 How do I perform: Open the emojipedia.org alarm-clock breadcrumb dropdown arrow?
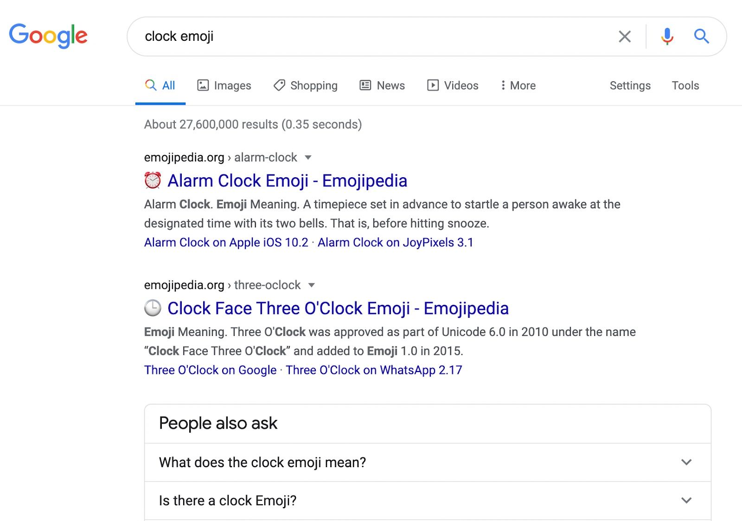coord(308,158)
